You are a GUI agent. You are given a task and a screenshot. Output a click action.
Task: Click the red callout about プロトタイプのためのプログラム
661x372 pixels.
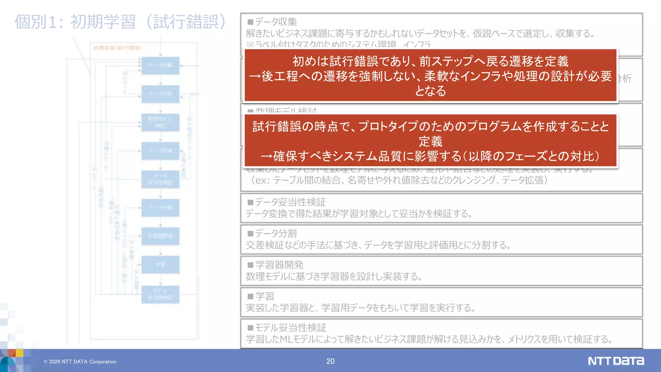coord(431,140)
